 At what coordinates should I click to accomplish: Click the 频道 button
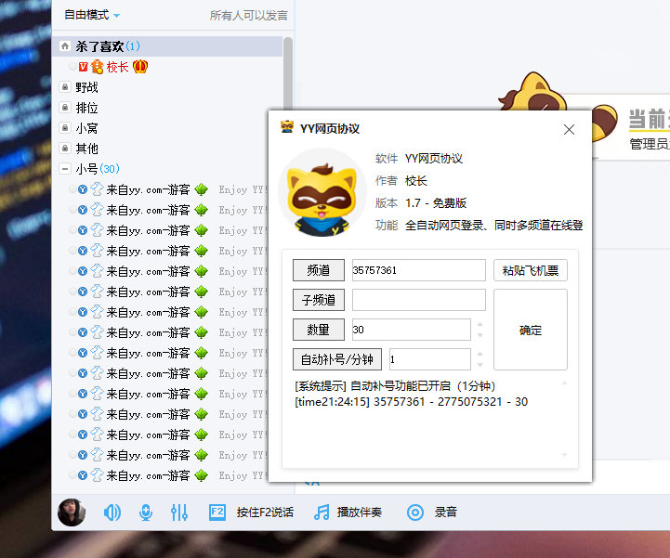coord(319,270)
